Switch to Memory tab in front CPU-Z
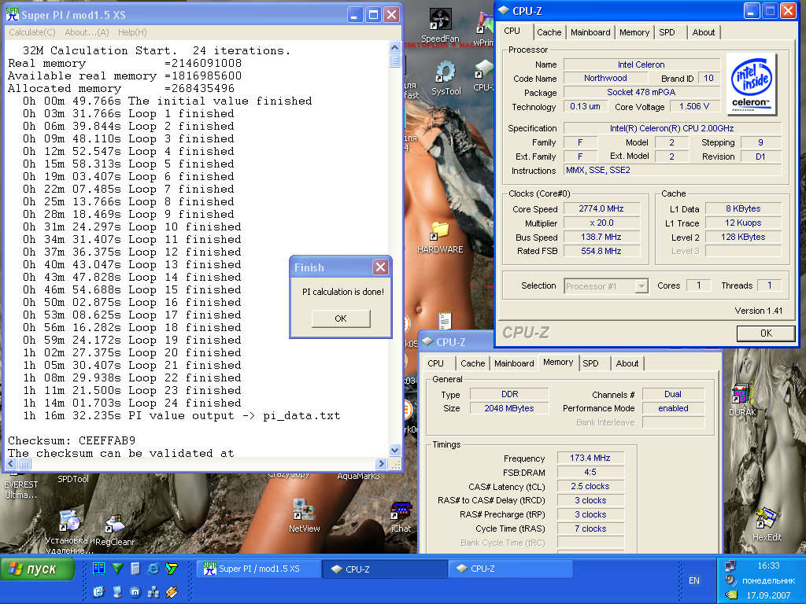Image resolution: width=806 pixels, height=604 pixels. (634, 31)
